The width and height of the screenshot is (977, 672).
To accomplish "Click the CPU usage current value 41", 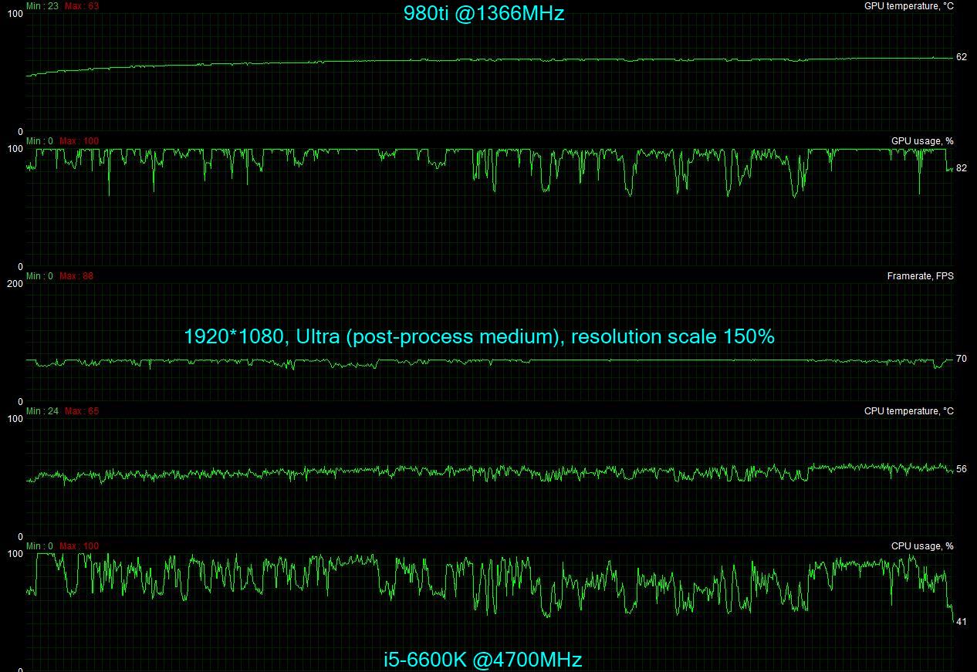I will (x=961, y=622).
